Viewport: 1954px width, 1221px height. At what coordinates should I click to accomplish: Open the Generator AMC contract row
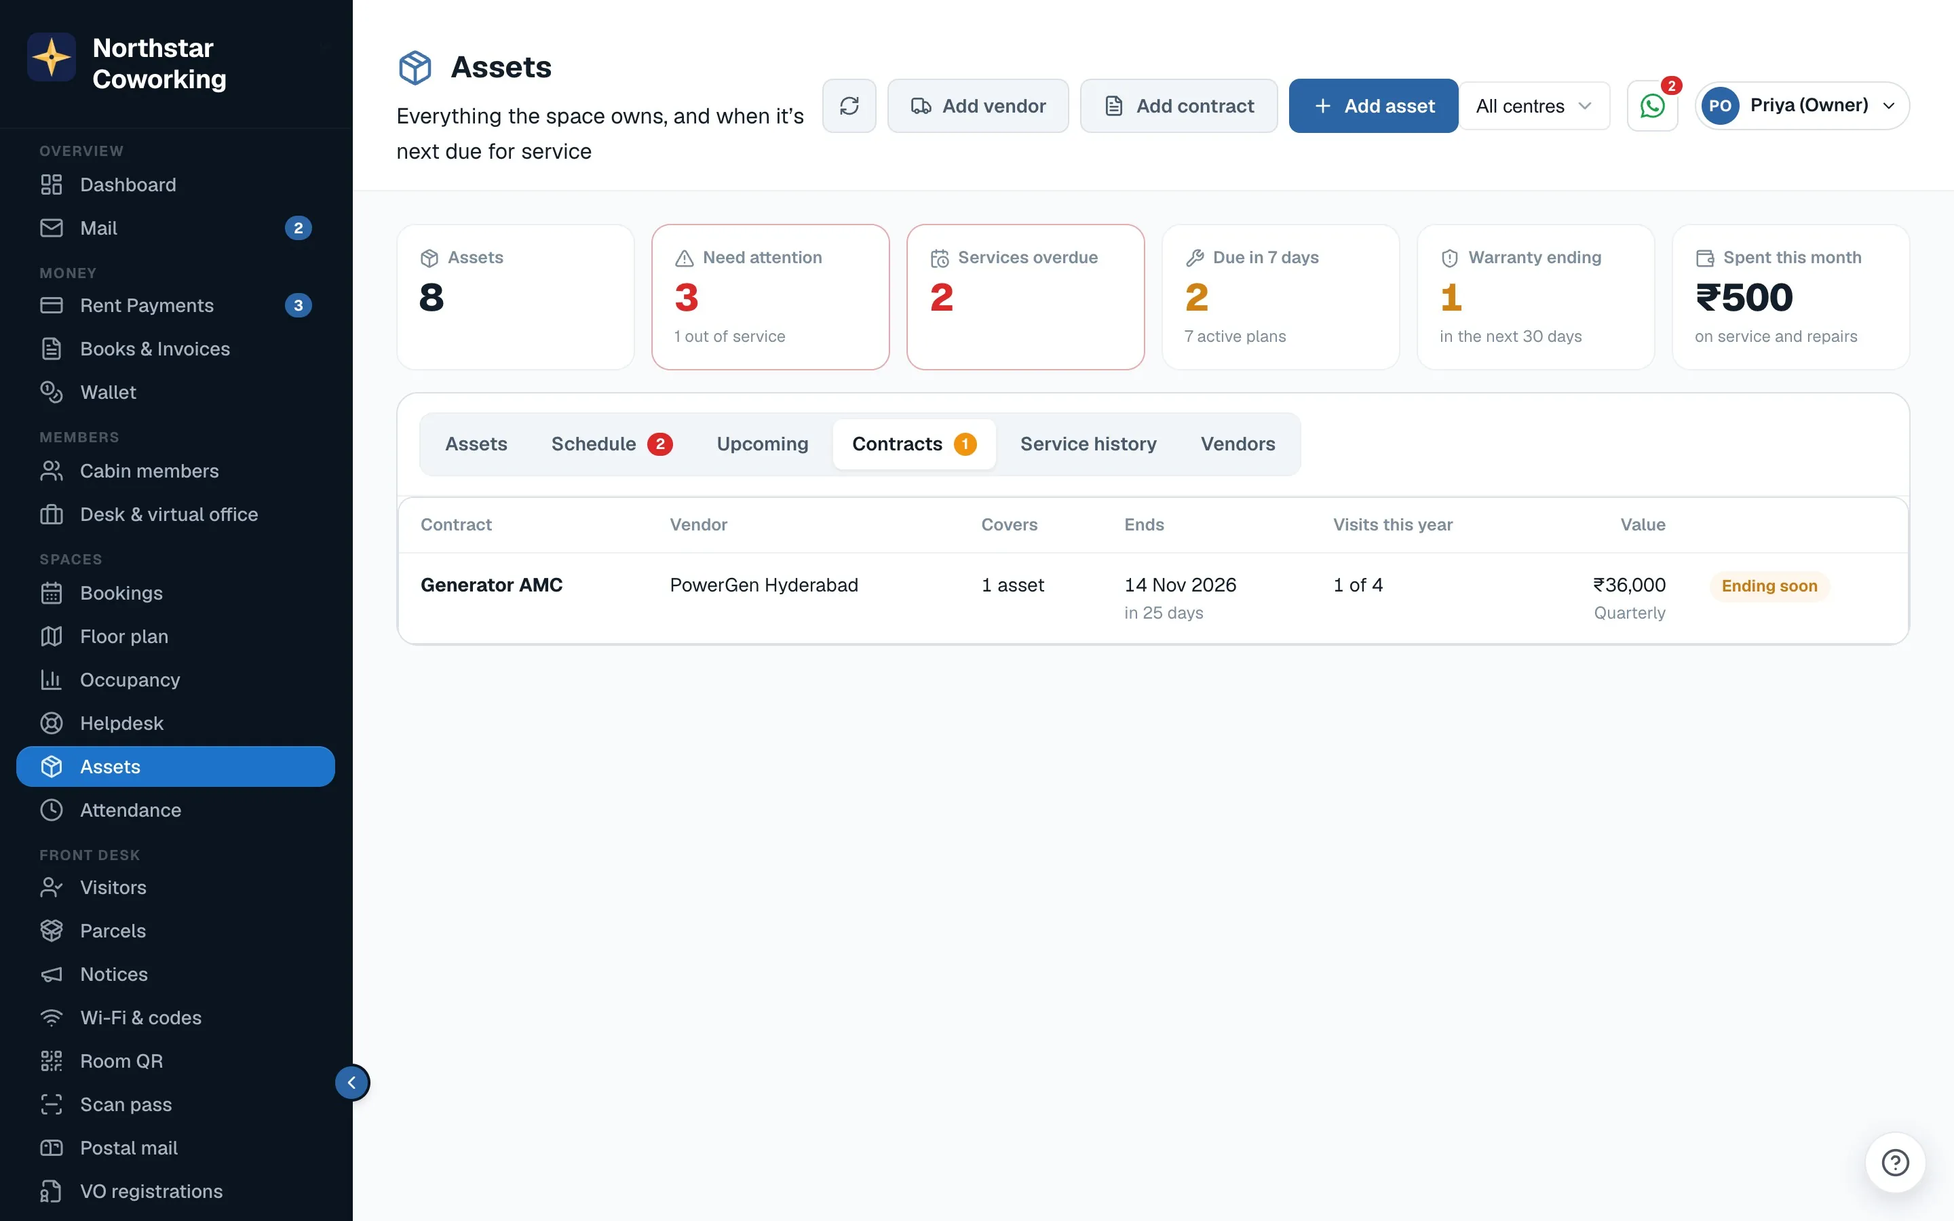[1153, 598]
